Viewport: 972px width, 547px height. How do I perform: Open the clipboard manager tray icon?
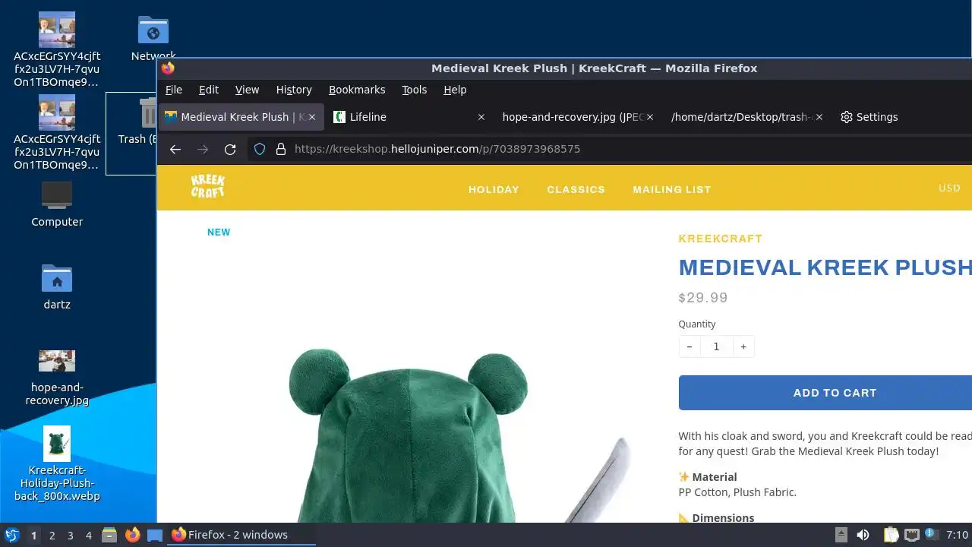click(890, 535)
